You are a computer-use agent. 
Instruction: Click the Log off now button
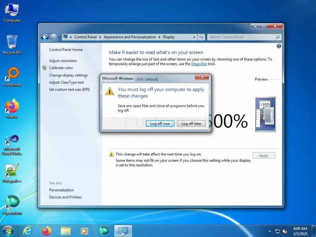[x=160, y=123]
